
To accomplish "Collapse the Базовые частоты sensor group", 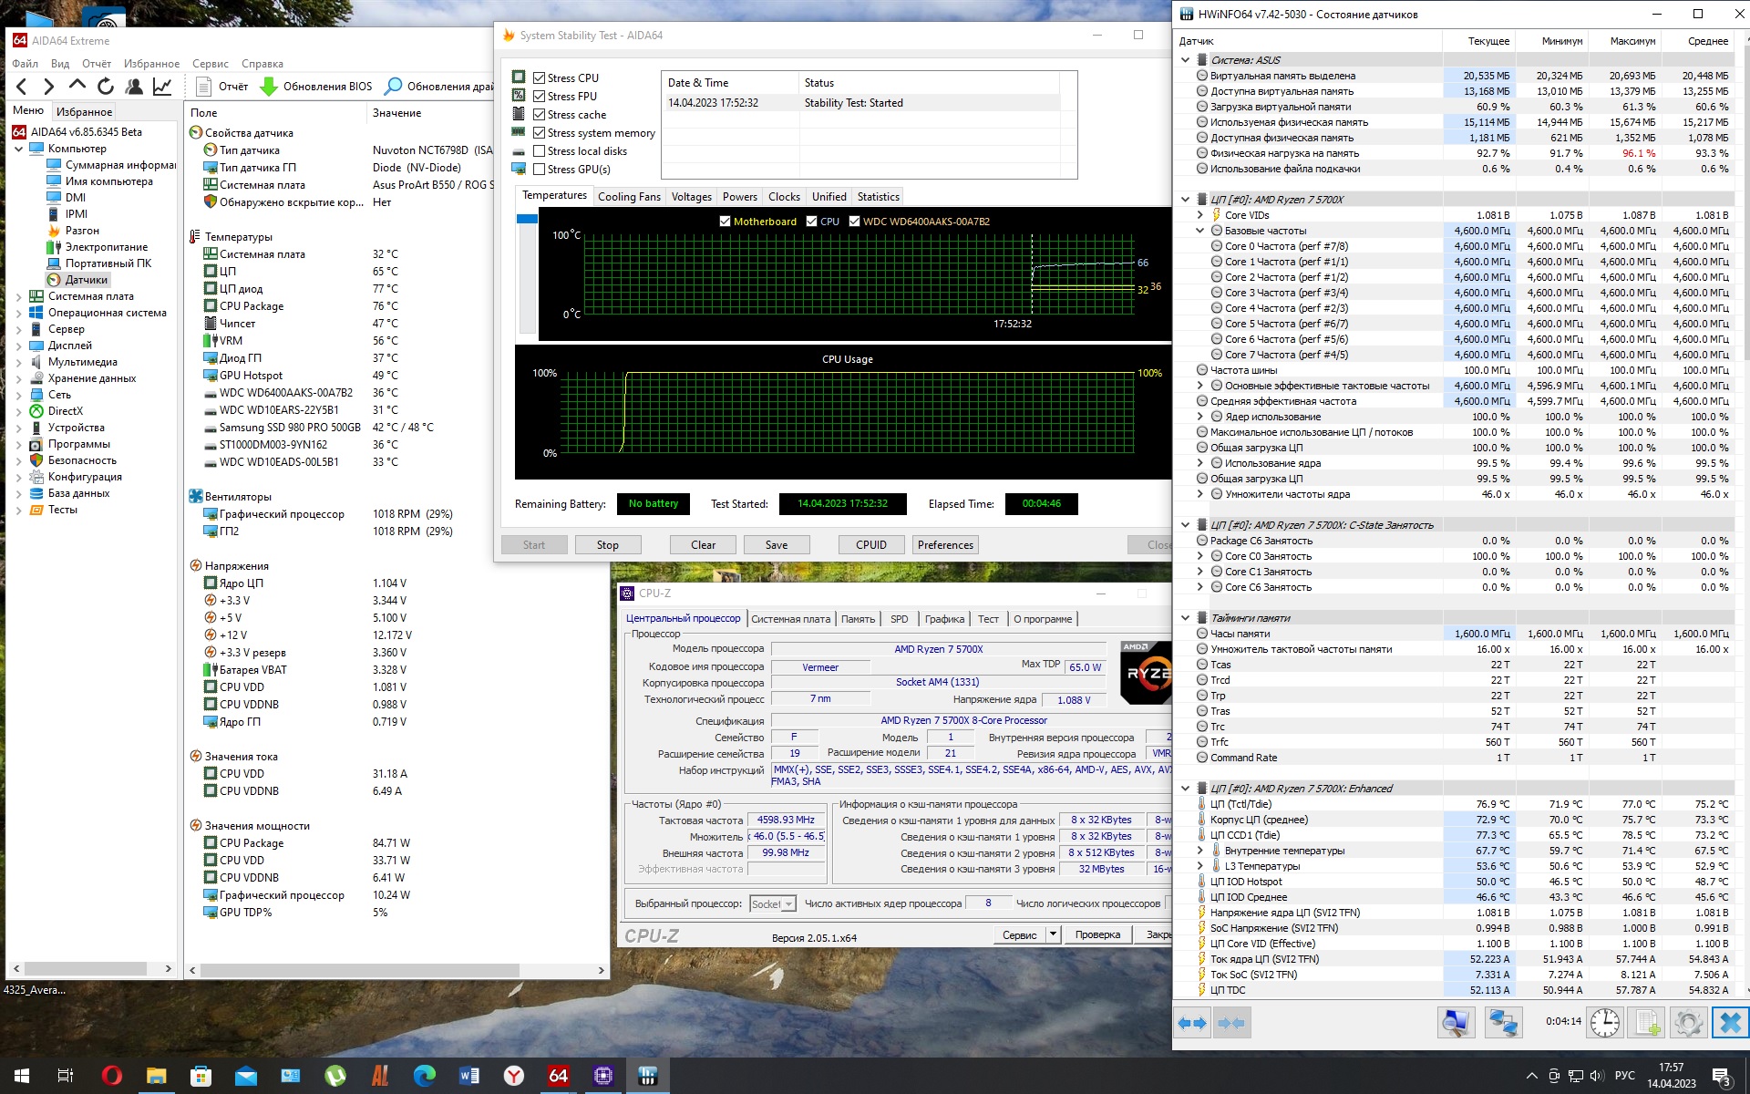I will (x=1199, y=231).
